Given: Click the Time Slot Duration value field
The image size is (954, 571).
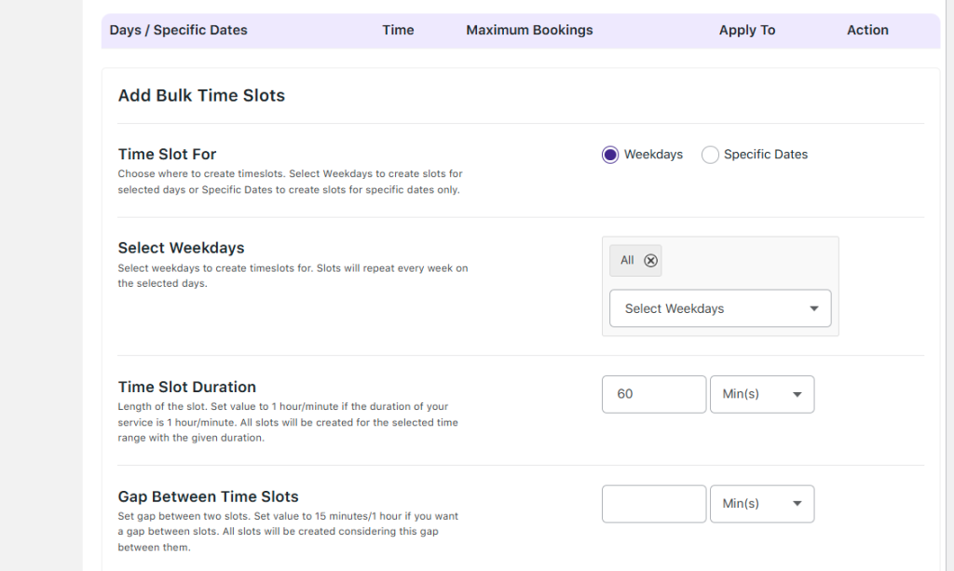Looking at the screenshot, I should tap(653, 394).
